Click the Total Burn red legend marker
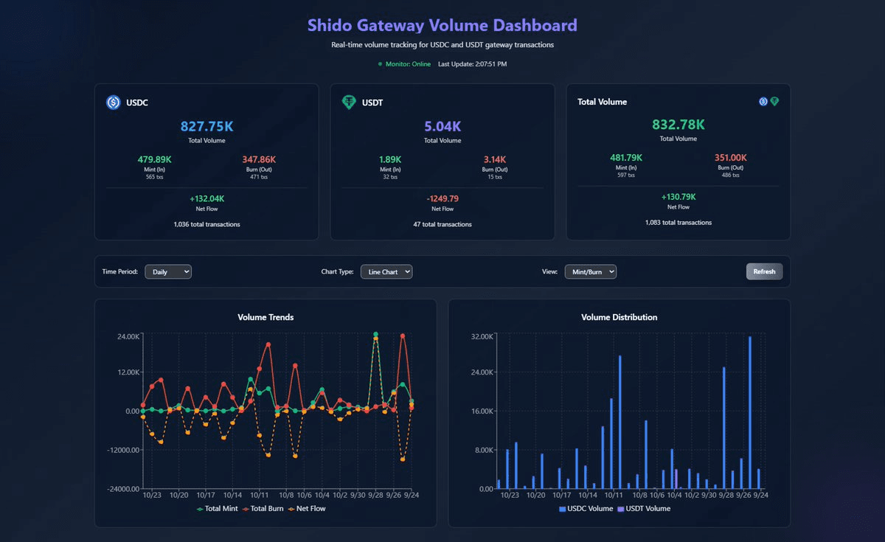 (246, 508)
